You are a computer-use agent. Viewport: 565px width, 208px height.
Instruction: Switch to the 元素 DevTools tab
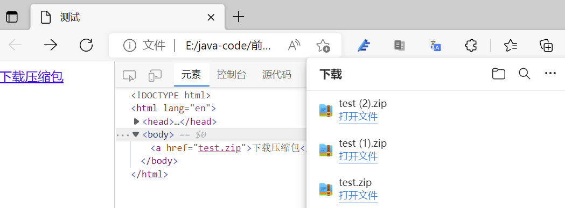(191, 75)
